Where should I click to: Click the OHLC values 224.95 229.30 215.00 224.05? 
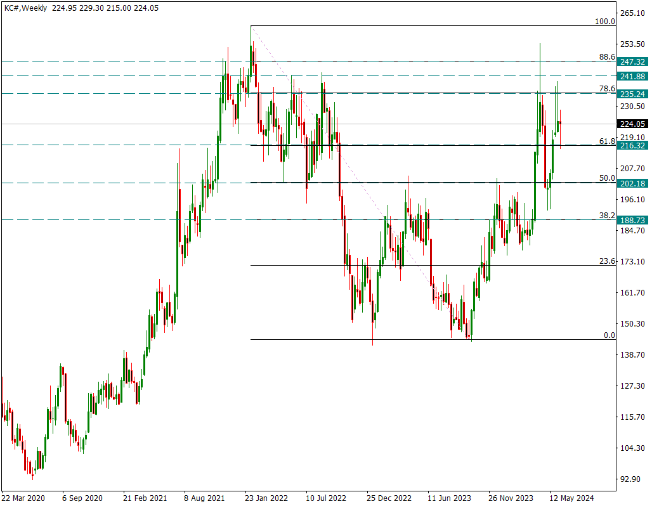(x=105, y=8)
